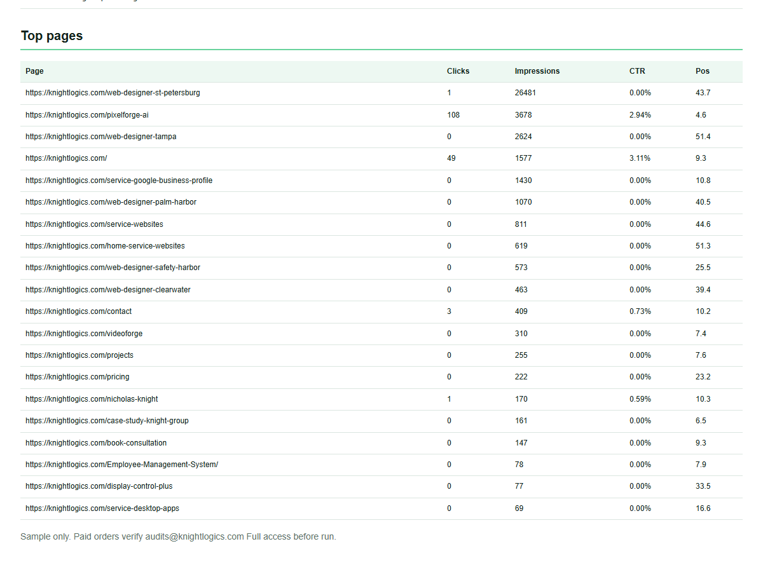The width and height of the screenshot is (763, 572).
Task: Select the display-control-plus URL
Action: (99, 486)
